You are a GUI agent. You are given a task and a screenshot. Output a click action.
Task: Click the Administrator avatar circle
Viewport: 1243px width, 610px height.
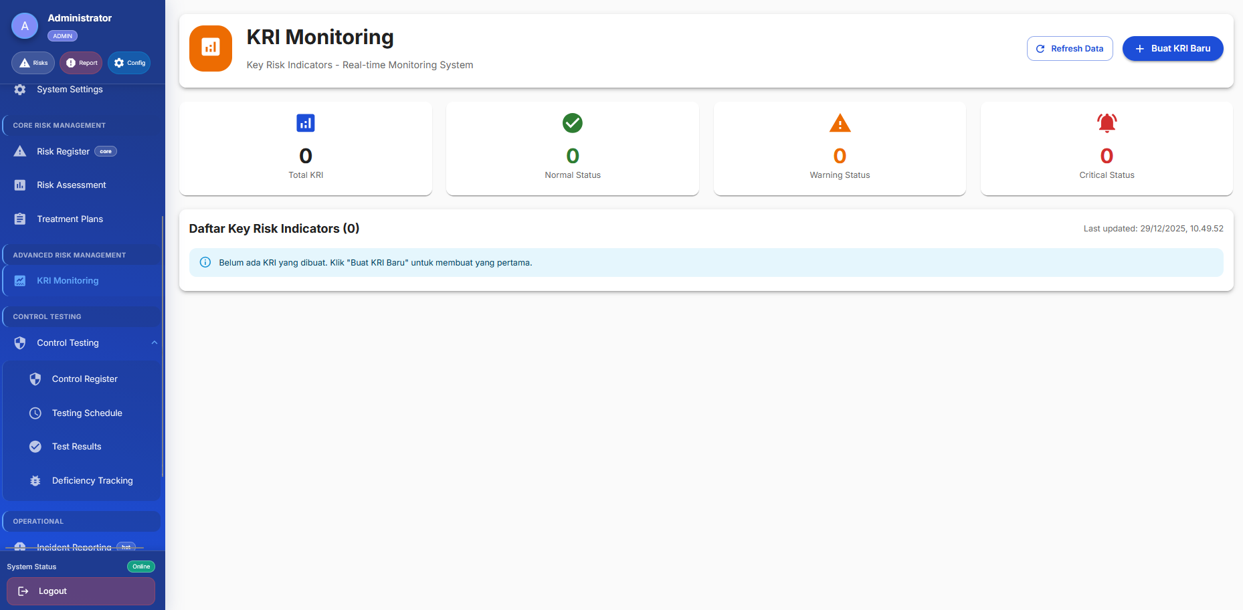tap(25, 26)
